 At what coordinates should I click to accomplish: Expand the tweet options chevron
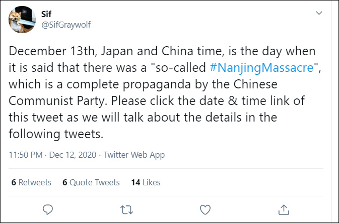[x=318, y=13]
